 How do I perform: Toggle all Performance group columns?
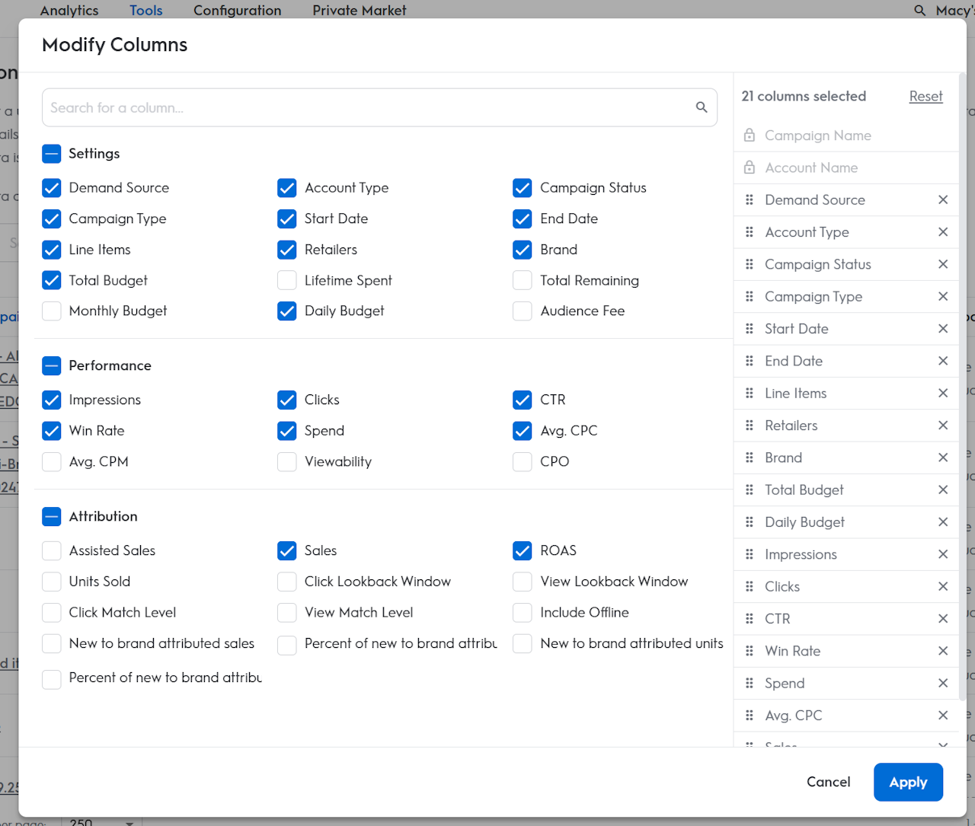point(52,365)
